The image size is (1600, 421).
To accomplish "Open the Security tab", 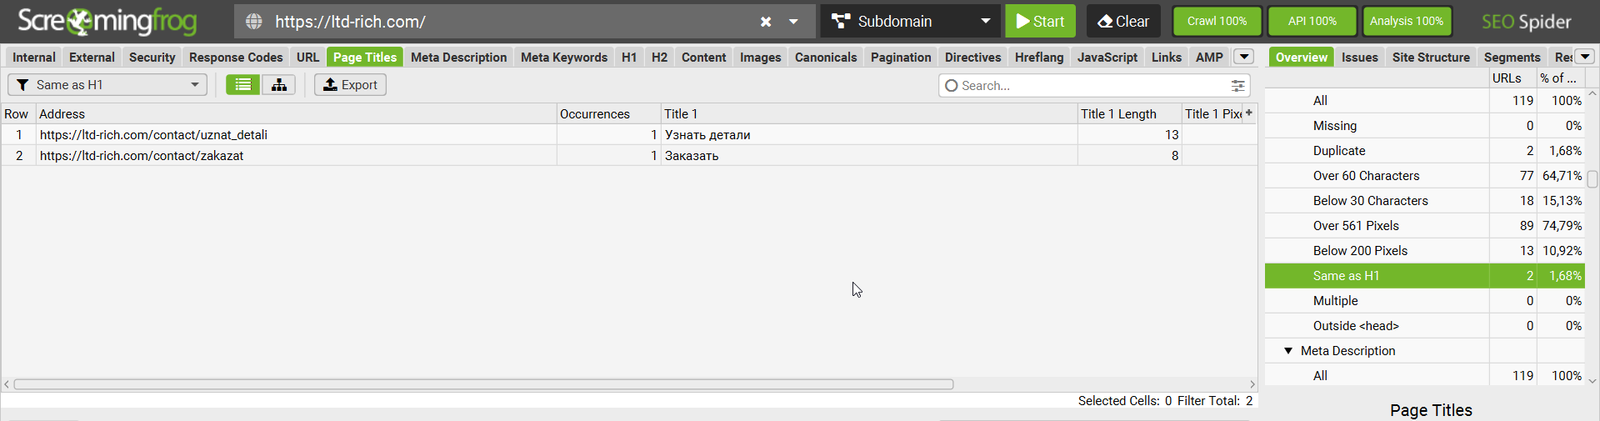I will coord(152,57).
